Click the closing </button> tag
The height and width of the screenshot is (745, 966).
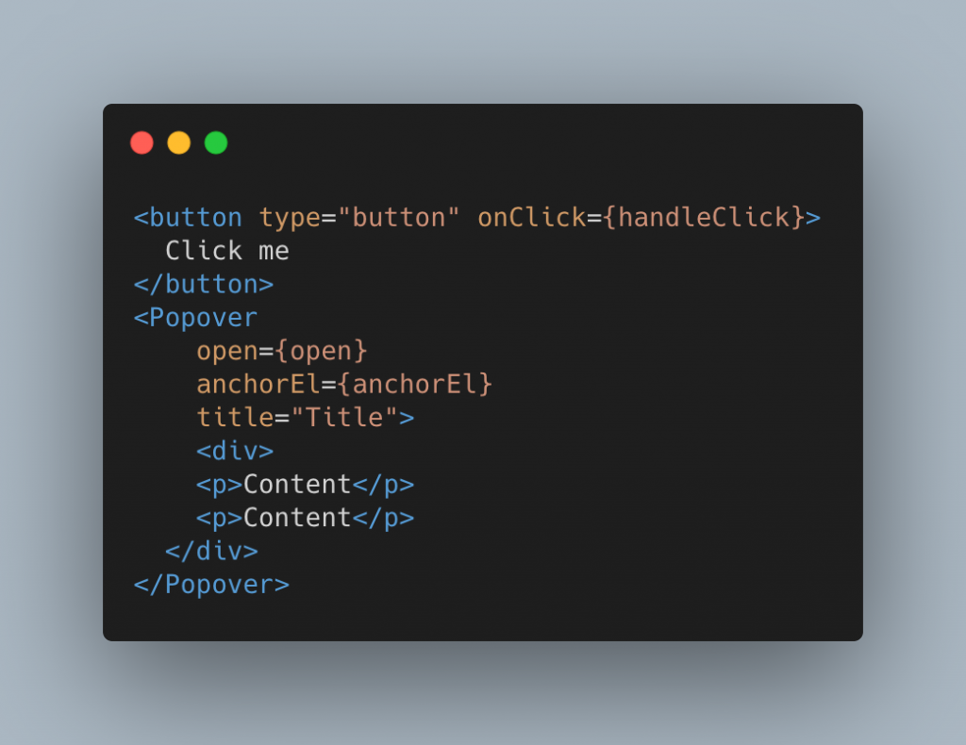tap(204, 285)
